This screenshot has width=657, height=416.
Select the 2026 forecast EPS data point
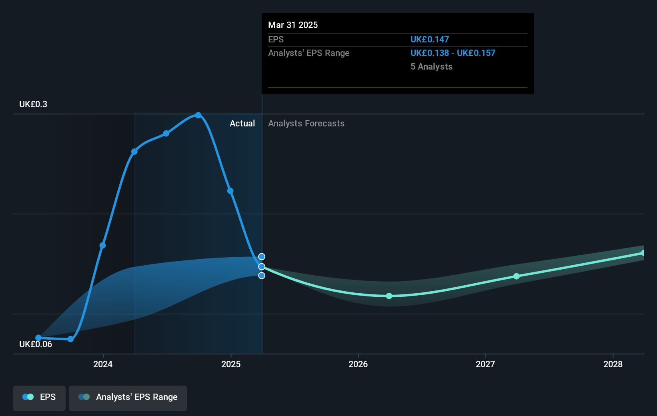point(389,296)
